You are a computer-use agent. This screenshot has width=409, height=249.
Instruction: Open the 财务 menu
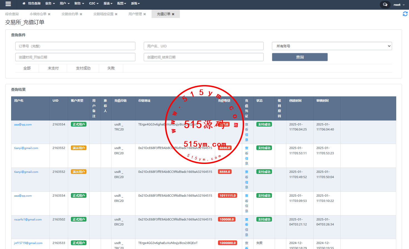pos(79,4)
